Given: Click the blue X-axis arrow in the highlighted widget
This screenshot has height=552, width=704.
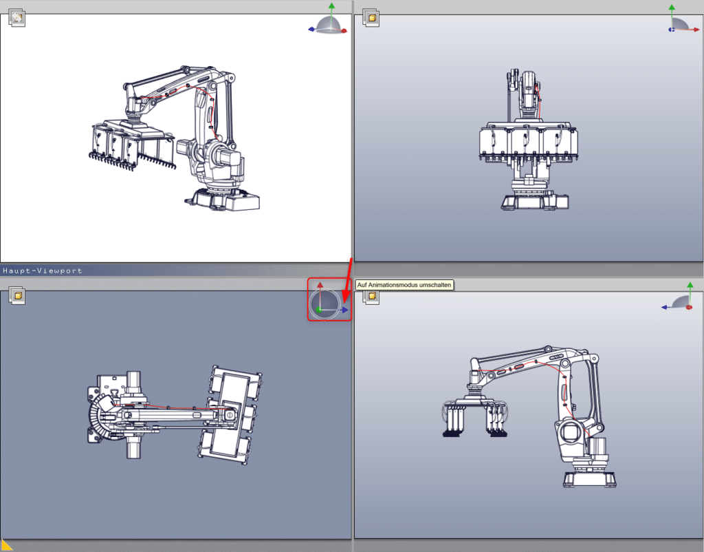Looking at the screenshot, I should tap(344, 310).
